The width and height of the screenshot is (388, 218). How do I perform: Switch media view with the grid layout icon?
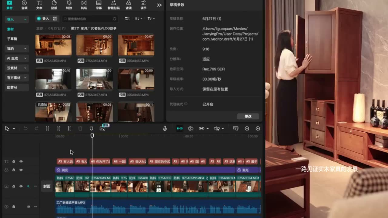[x=127, y=19]
